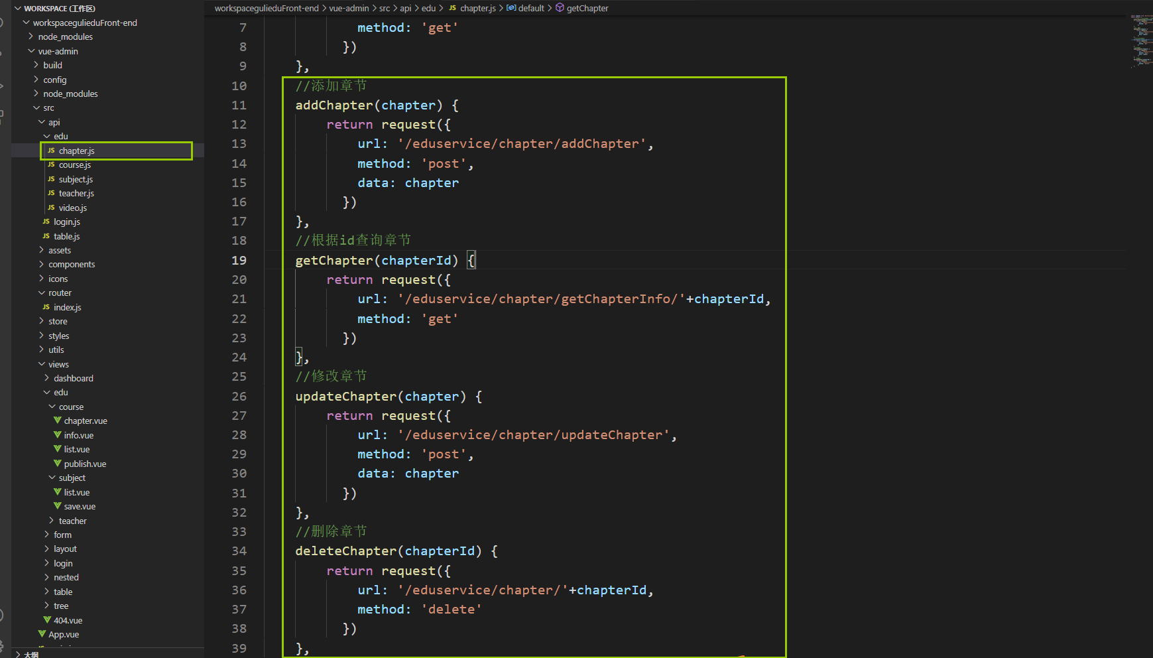The width and height of the screenshot is (1153, 658).
Task: Expand the utils folder
Action: coord(42,350)
